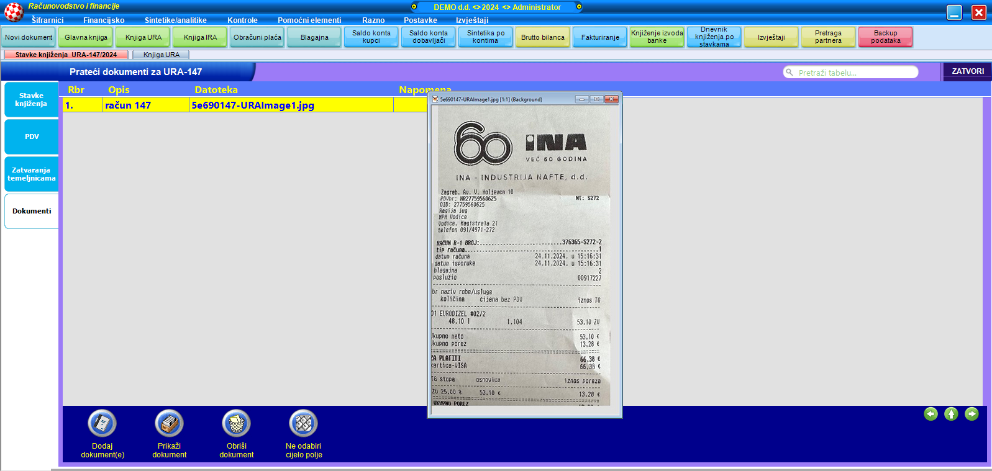992x471 pixels.
Task: Click the green up arrow navigation icon
Action: click(951, 414)
